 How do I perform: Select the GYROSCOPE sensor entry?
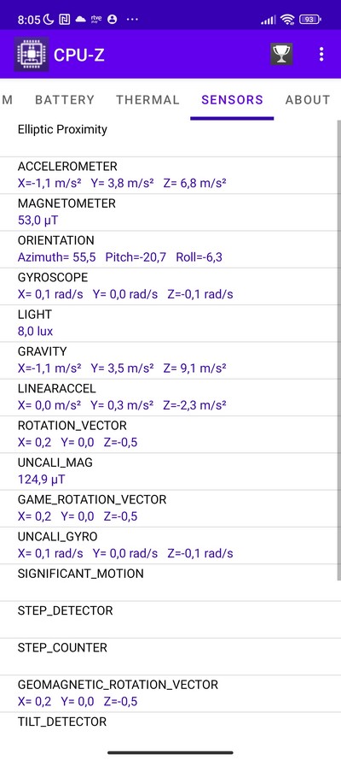tap(169, 286)
